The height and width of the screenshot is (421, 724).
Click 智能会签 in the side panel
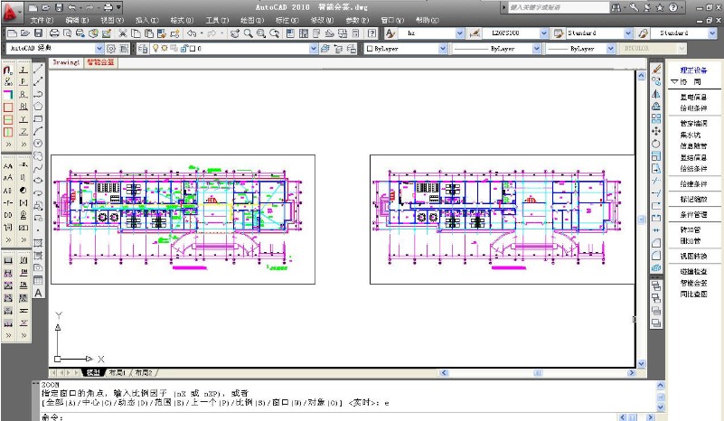(693, 283)
